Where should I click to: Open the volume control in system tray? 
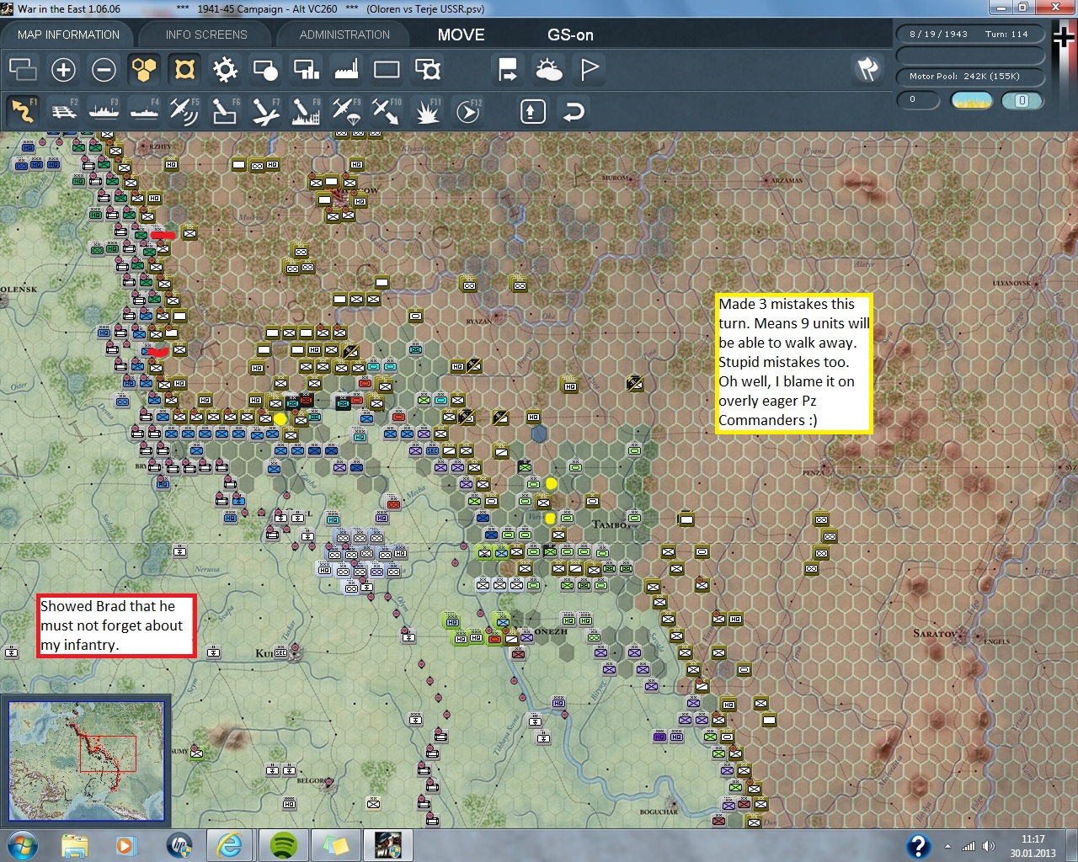[x=988, y=846]
